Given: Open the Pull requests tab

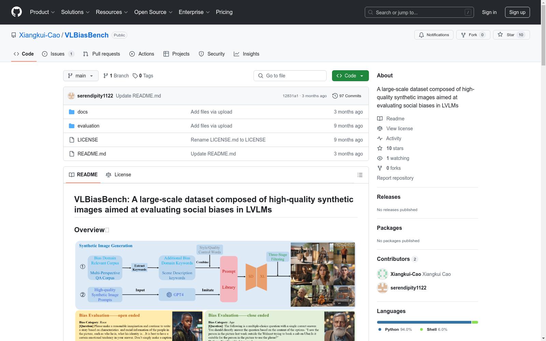Looking at the screenshot, I should 102,54.
